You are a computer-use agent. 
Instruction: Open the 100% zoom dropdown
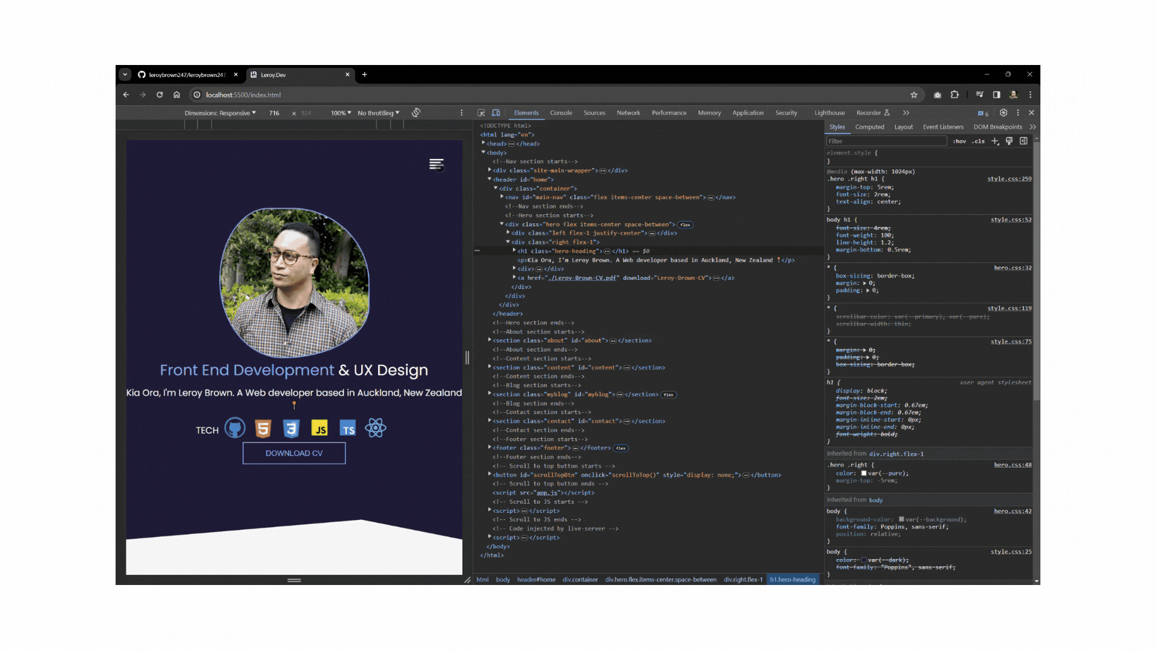click(x=341, y=113)
